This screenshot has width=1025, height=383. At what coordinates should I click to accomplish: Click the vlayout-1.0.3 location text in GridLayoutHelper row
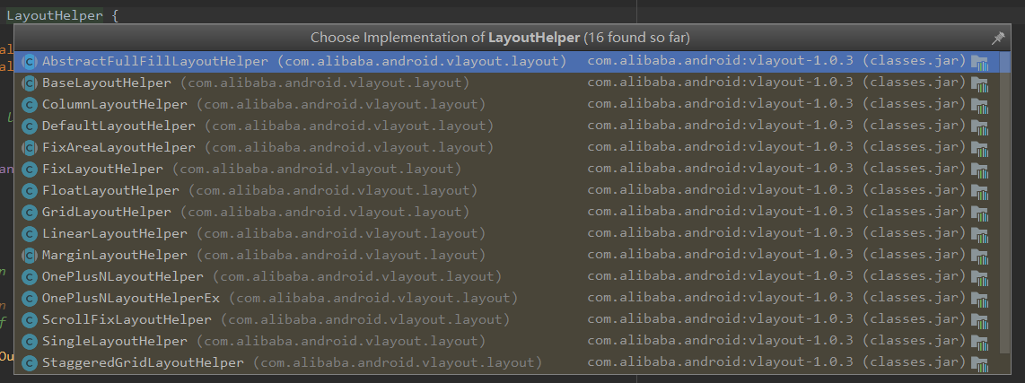click(x=776, y=213)
